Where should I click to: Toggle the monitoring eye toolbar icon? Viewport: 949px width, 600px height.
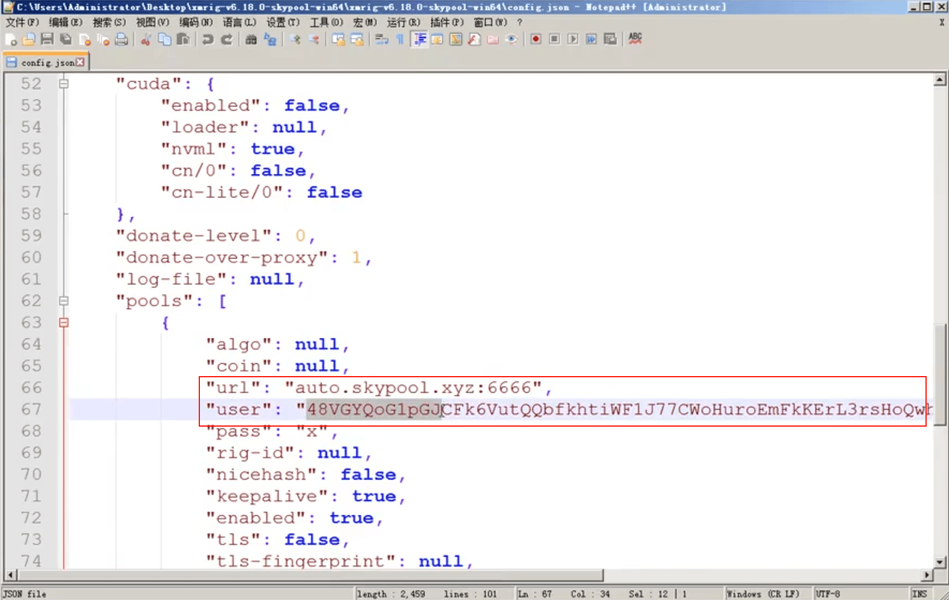(512, 39)
